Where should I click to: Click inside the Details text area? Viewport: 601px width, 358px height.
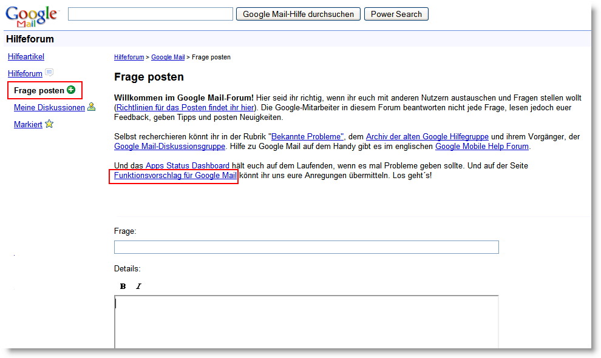click(306, 321)
